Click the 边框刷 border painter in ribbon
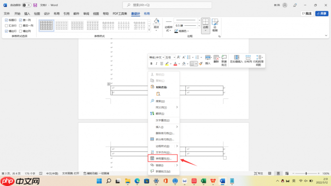Viewport: 331px width, 186px height. point(215,25)
